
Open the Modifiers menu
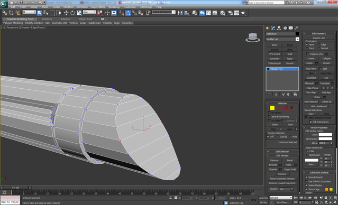point(69,7)
